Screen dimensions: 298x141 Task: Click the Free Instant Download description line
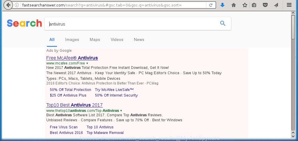click(x=107, y=68)
